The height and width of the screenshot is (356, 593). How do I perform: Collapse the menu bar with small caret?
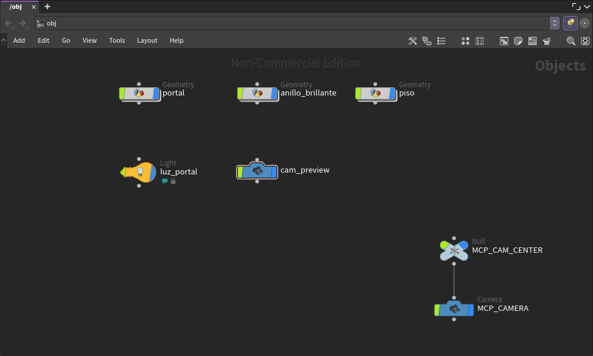(x=4, y=40)
